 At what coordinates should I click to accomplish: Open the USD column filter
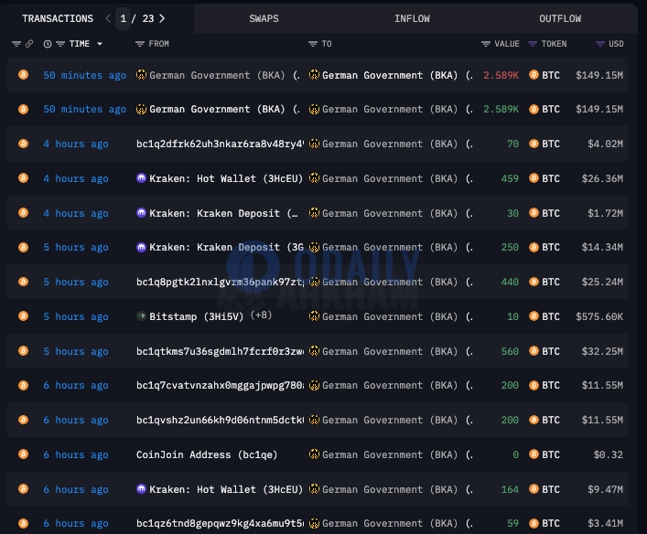click(x=600, y=44)
